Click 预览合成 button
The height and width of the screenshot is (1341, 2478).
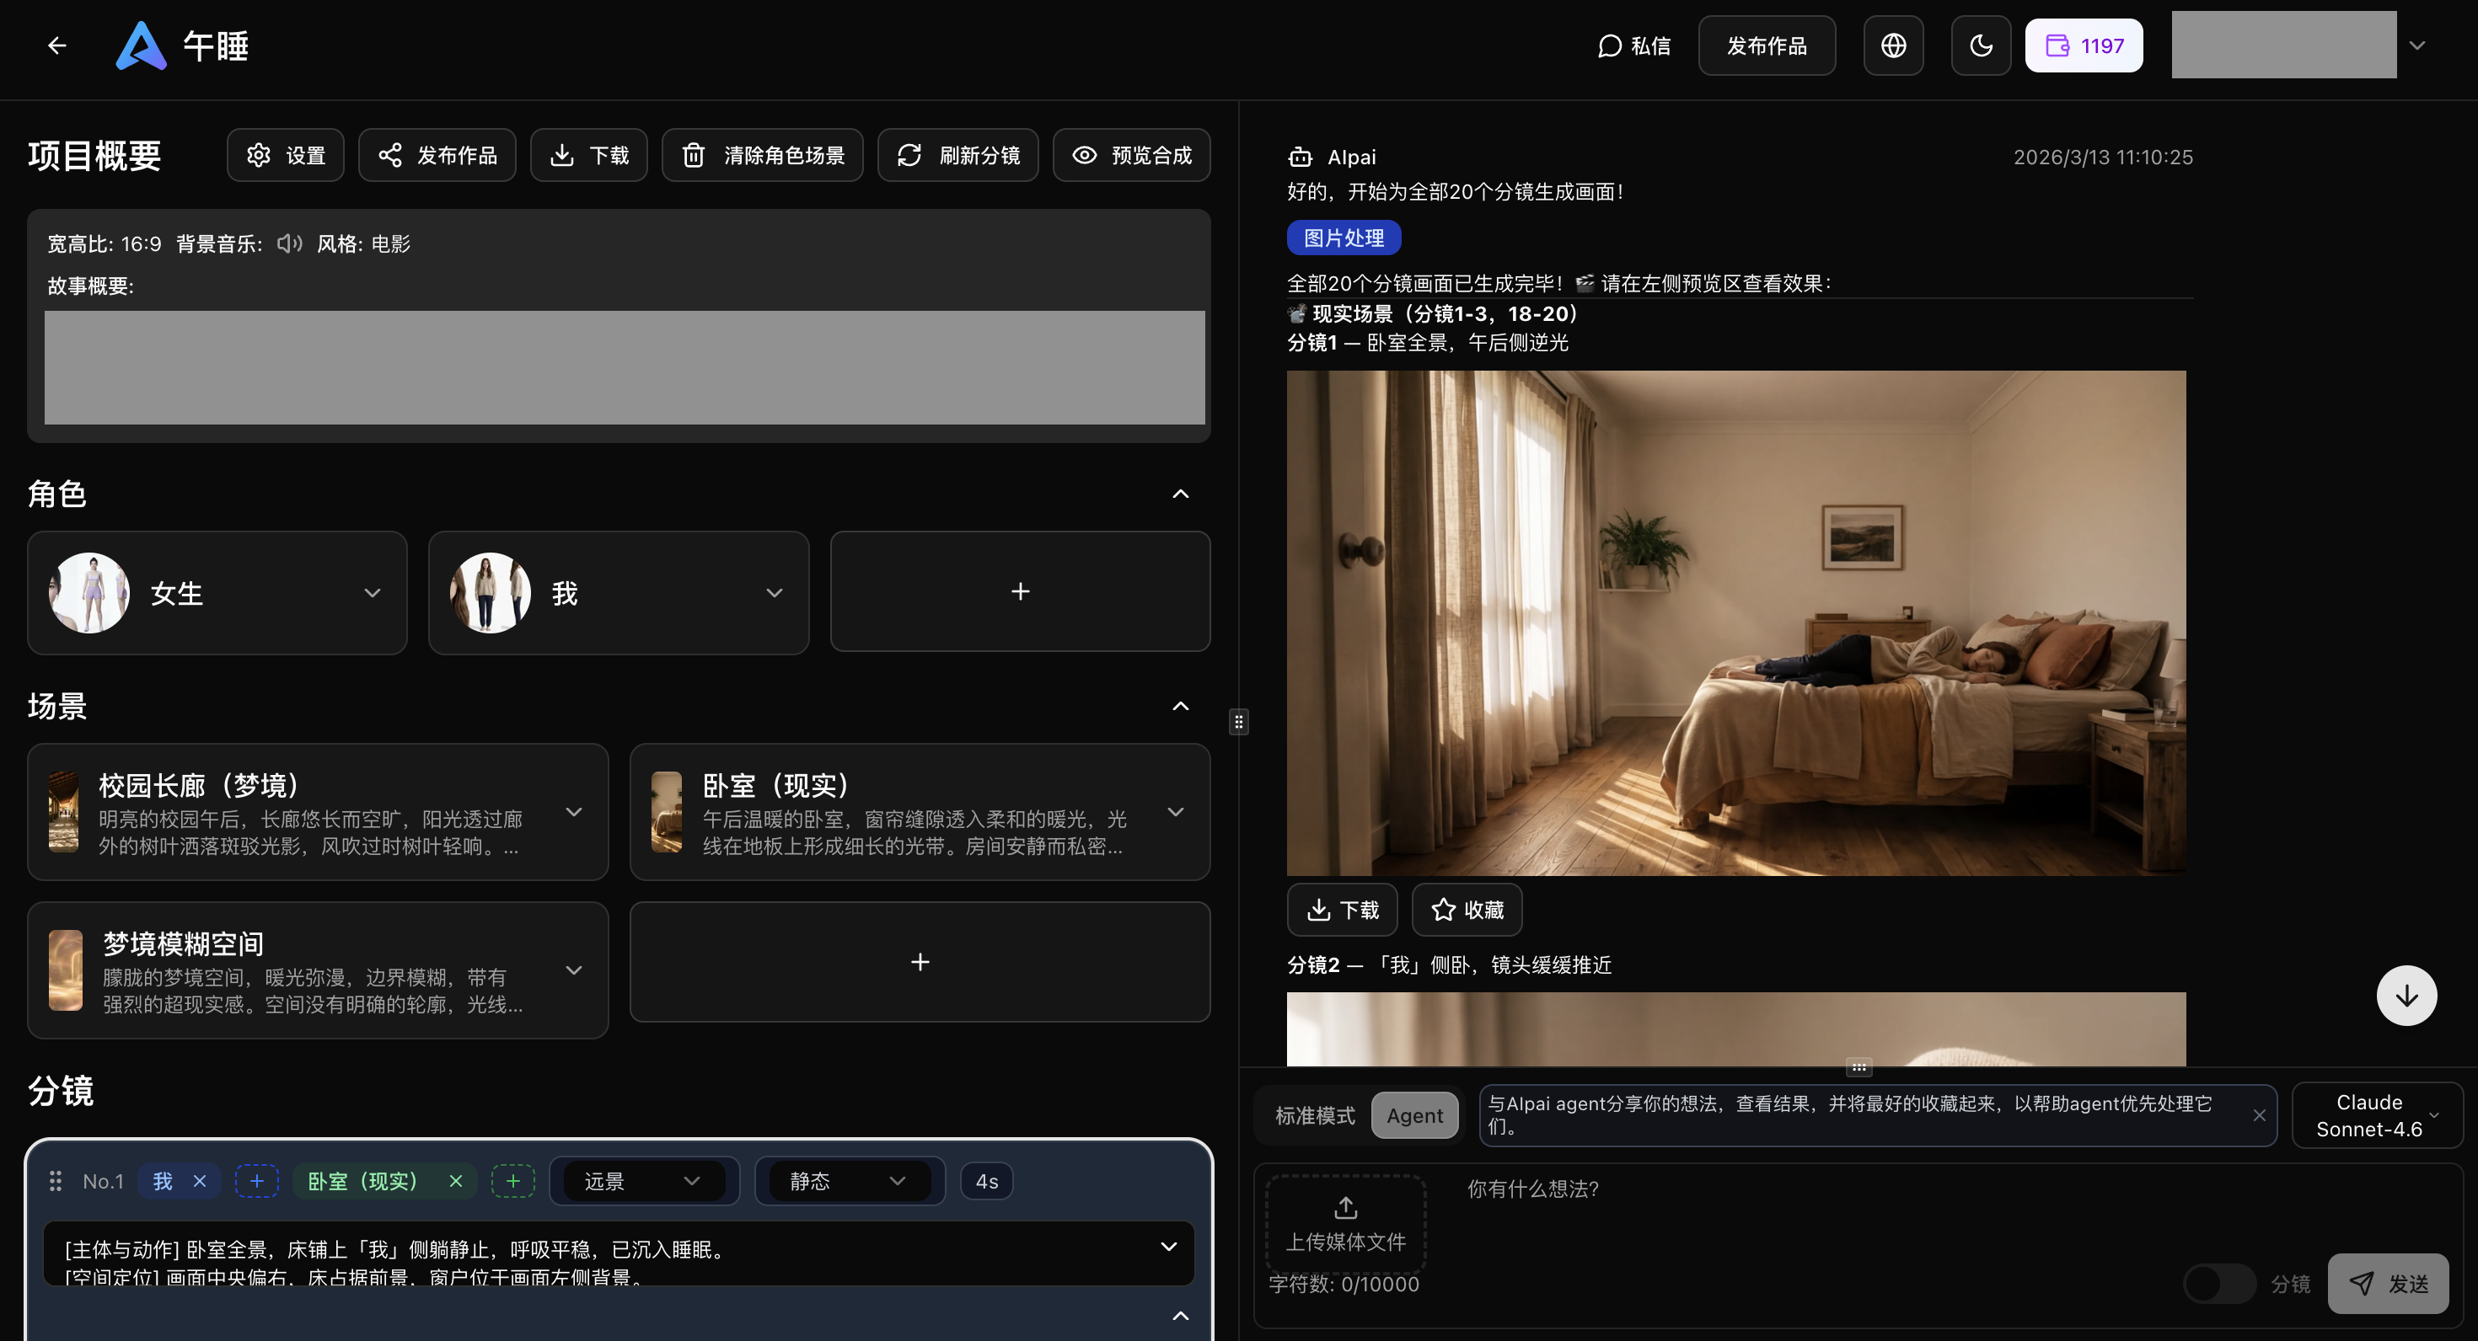click(1131, 155)
